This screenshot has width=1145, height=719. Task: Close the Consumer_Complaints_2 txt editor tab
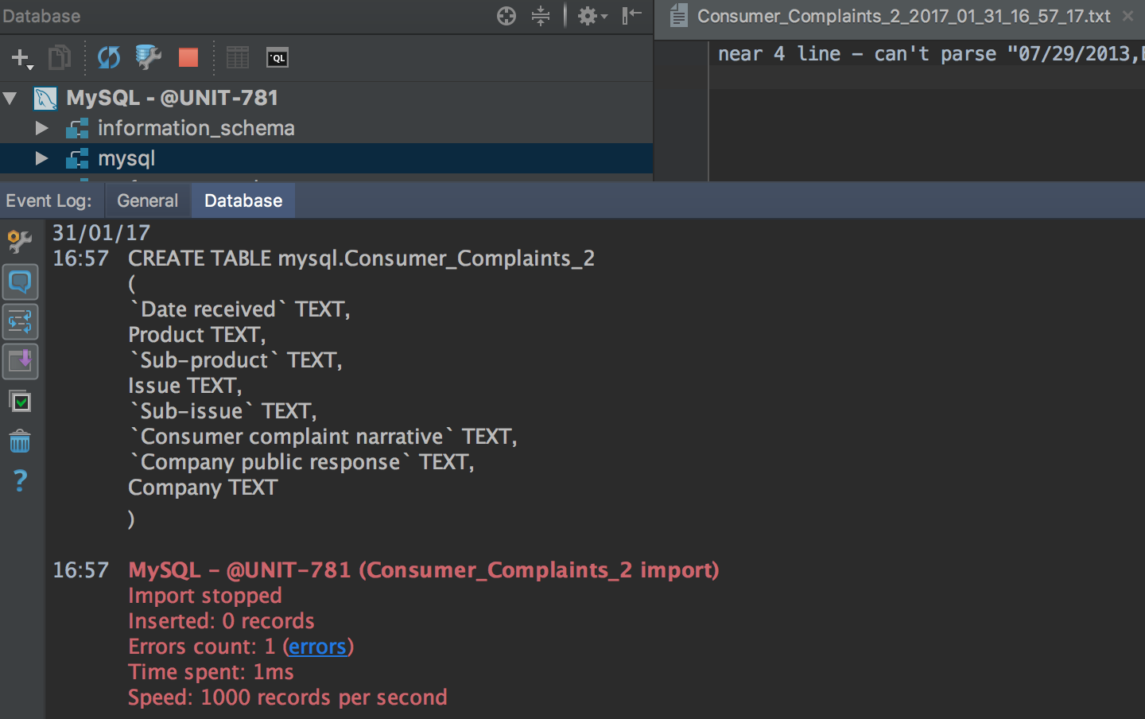click(1128, 16)
